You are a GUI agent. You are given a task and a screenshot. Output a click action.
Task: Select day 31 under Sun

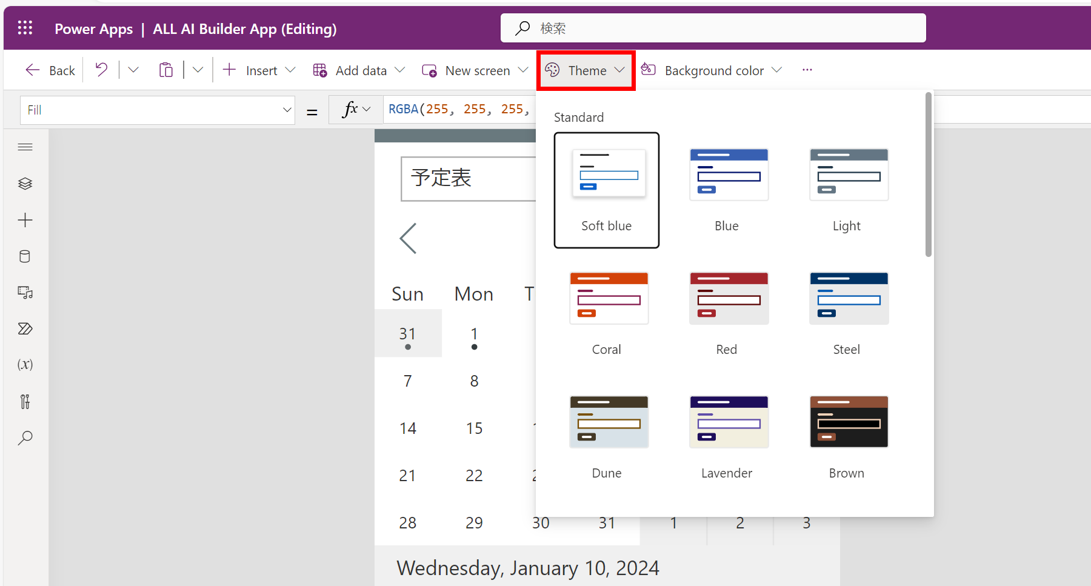(x=408, y=334)
